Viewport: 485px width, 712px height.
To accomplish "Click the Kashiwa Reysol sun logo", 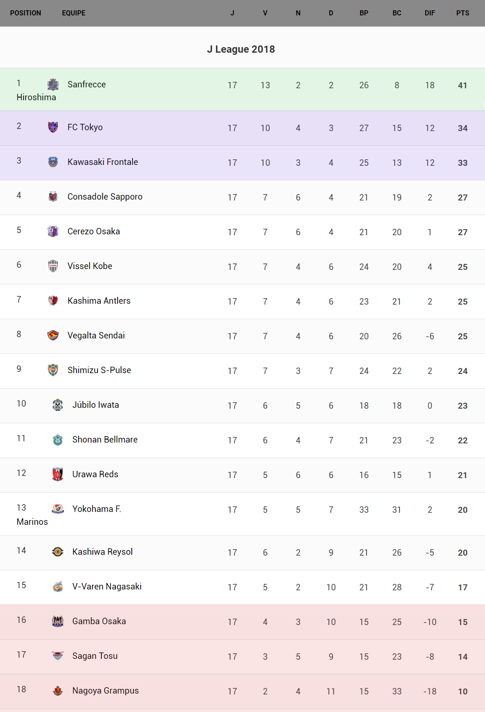I will 58,552.
